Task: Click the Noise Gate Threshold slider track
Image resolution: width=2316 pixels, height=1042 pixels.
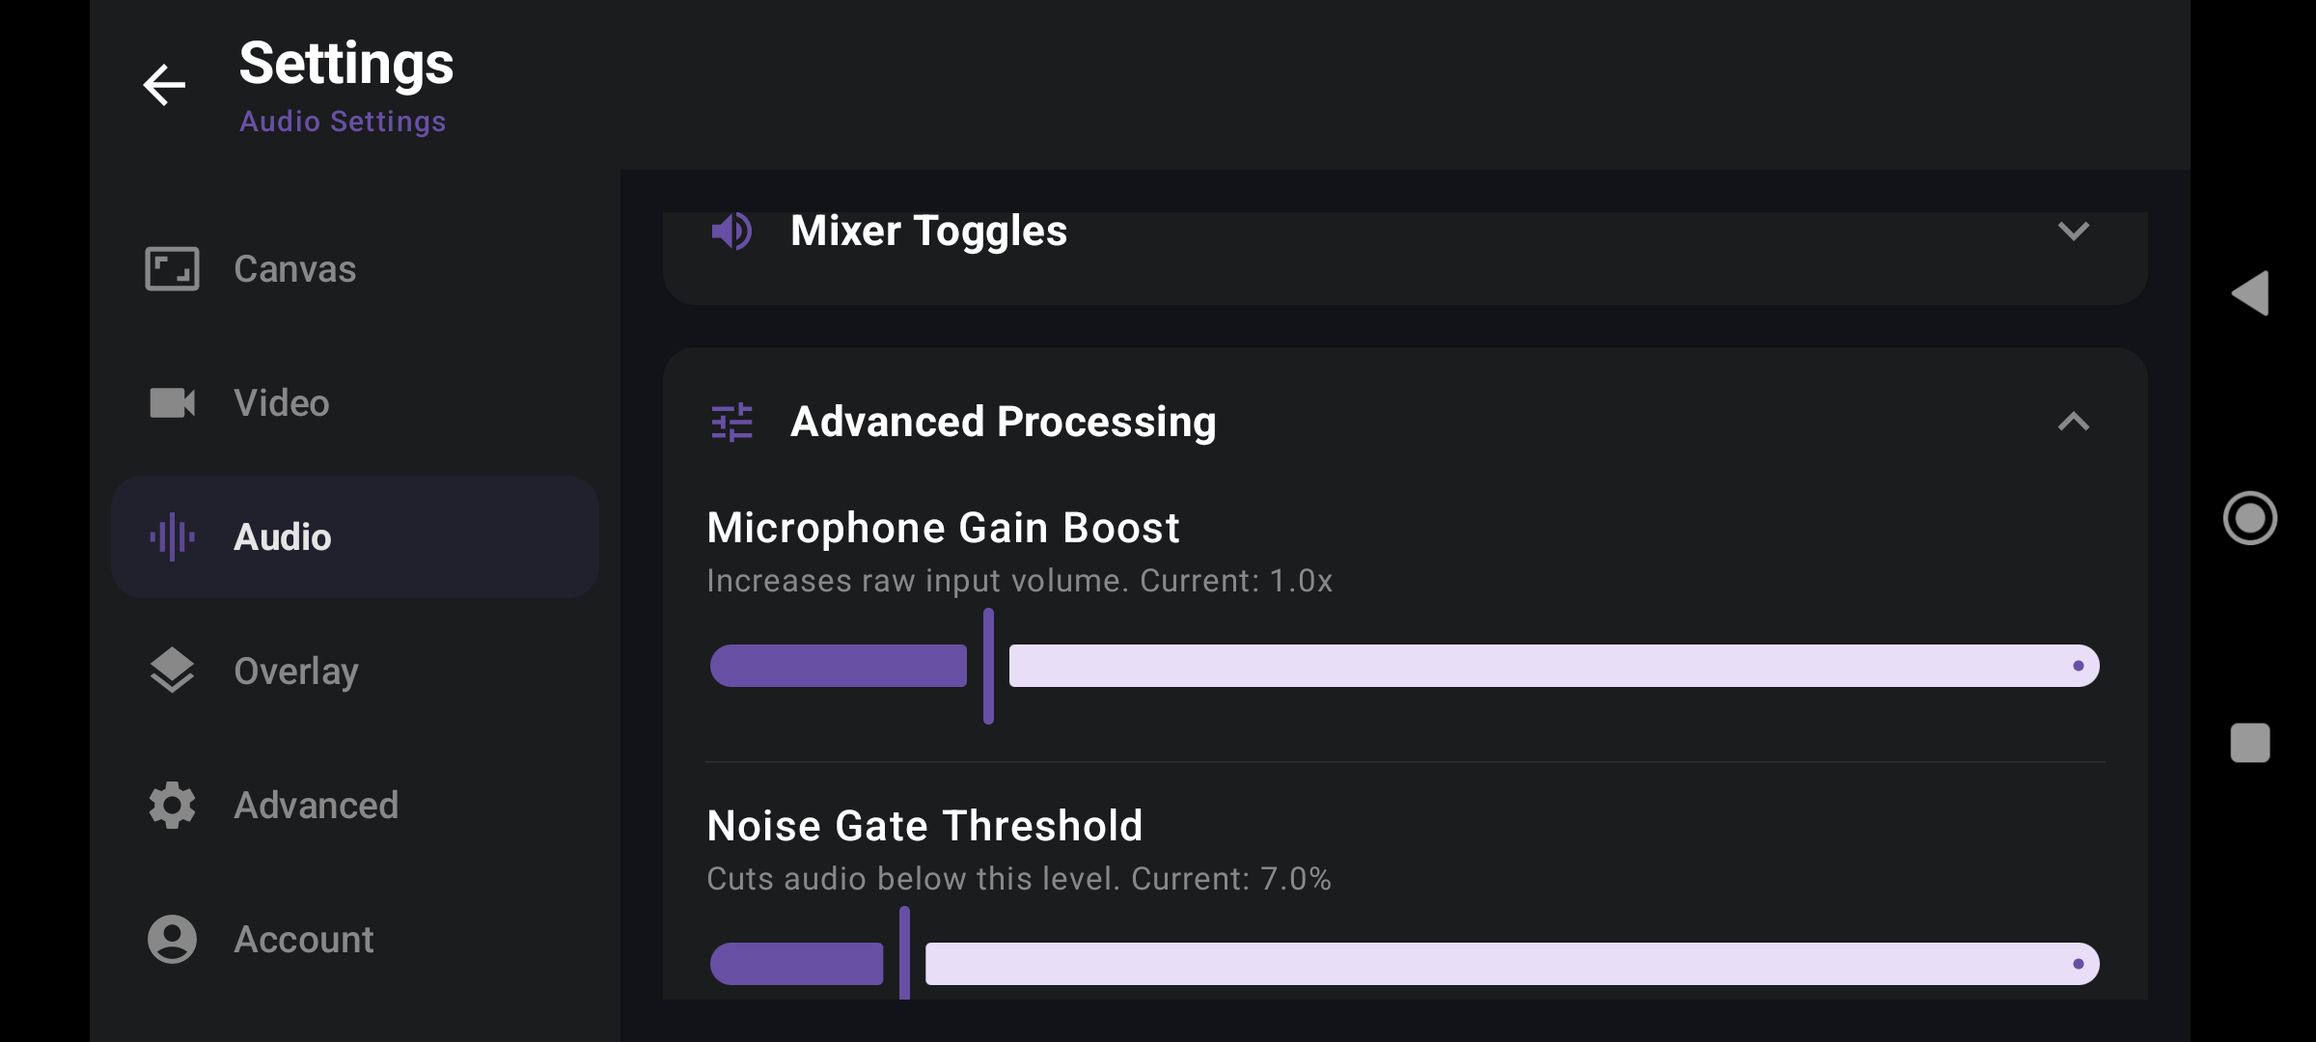Action: 1405,963
